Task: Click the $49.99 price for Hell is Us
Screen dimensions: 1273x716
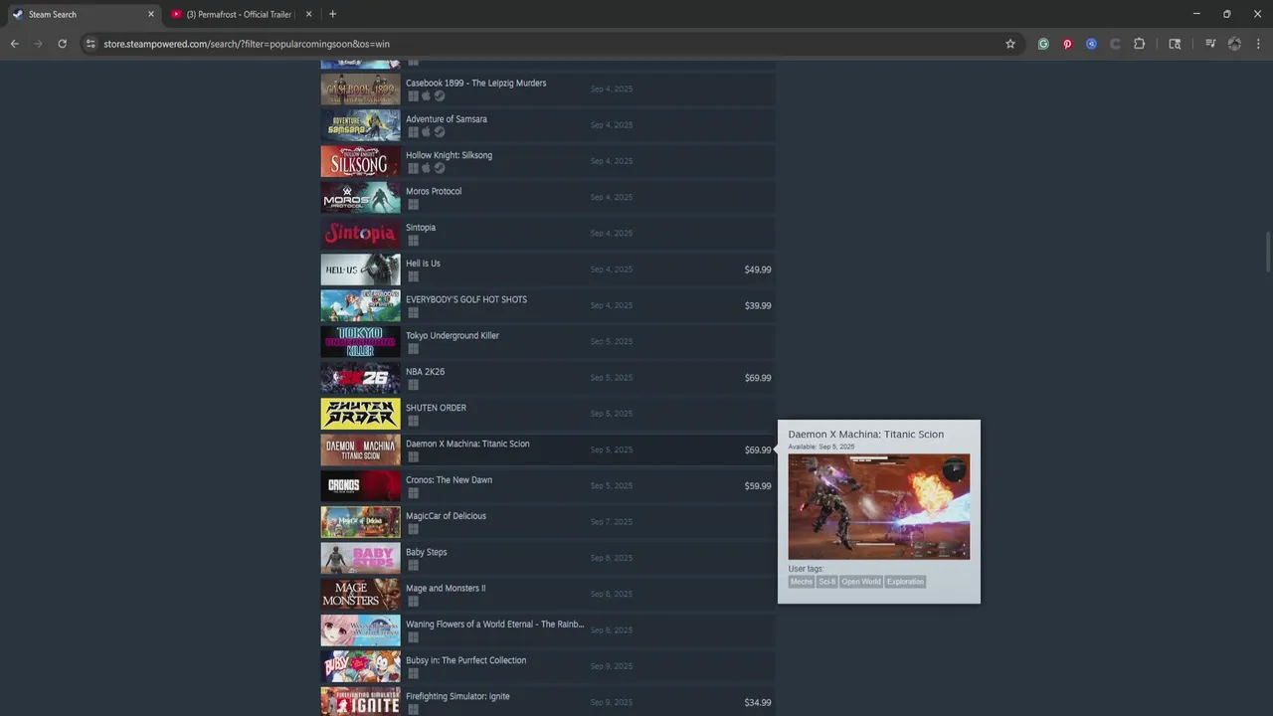Action: point(758,269)
